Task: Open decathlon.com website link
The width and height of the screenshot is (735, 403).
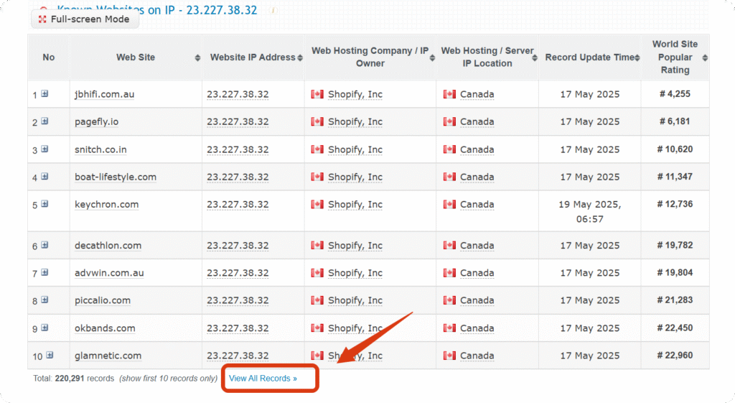Action: [108, 246]
